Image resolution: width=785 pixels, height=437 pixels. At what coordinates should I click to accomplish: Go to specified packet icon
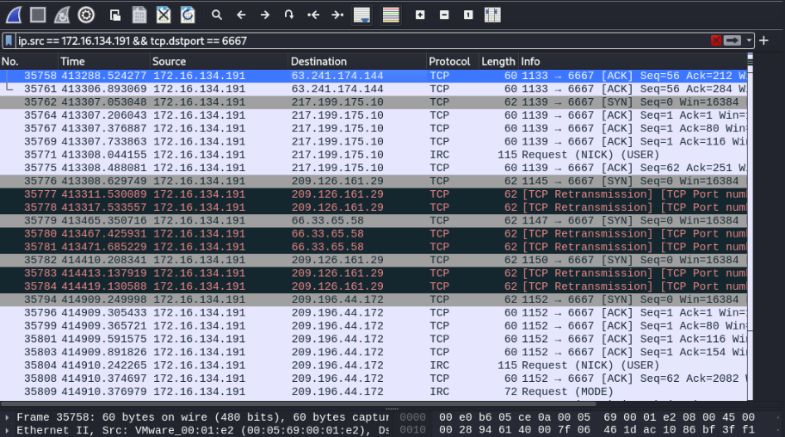coord(289,15)
